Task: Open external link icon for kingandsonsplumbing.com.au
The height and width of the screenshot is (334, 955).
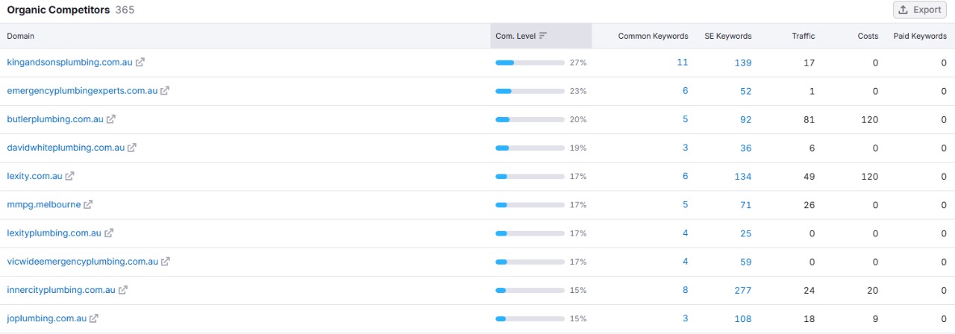Action: 140,63
